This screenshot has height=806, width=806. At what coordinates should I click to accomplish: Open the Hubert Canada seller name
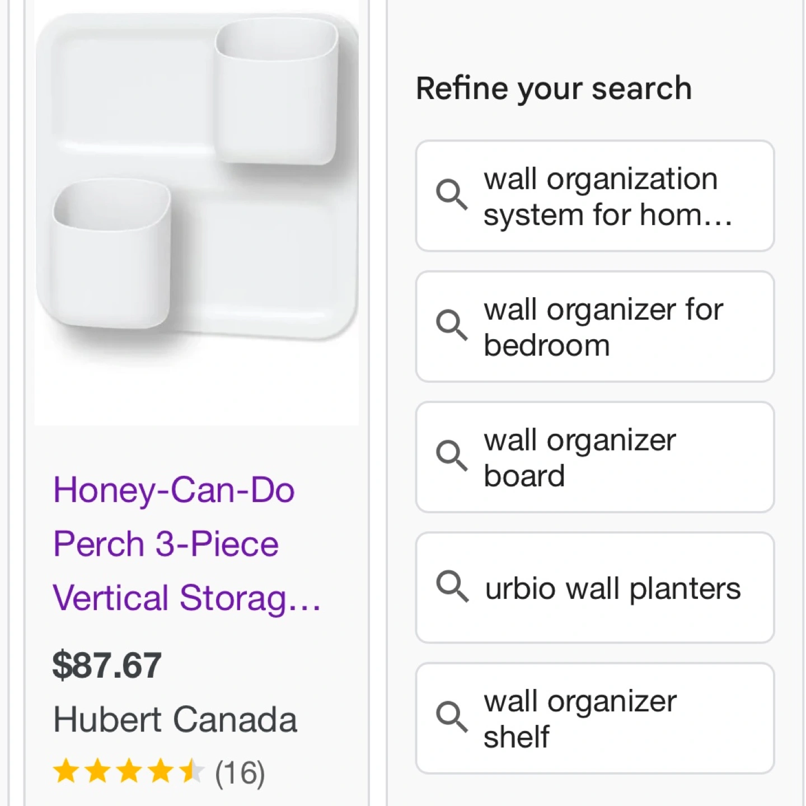pyautogui.click(x=175, y=719)
